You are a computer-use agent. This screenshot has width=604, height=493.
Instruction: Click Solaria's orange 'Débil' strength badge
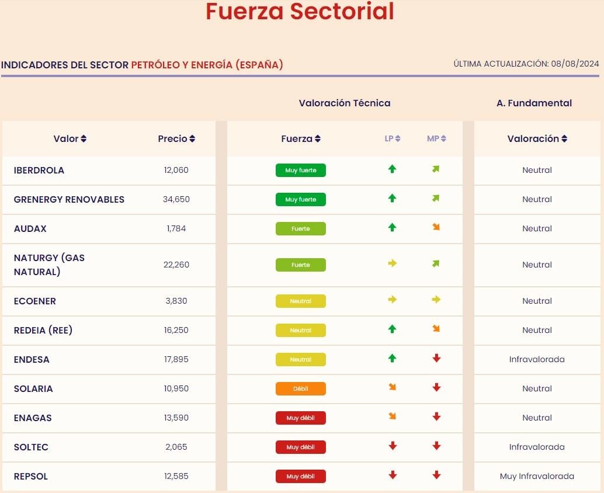point(301,389)
